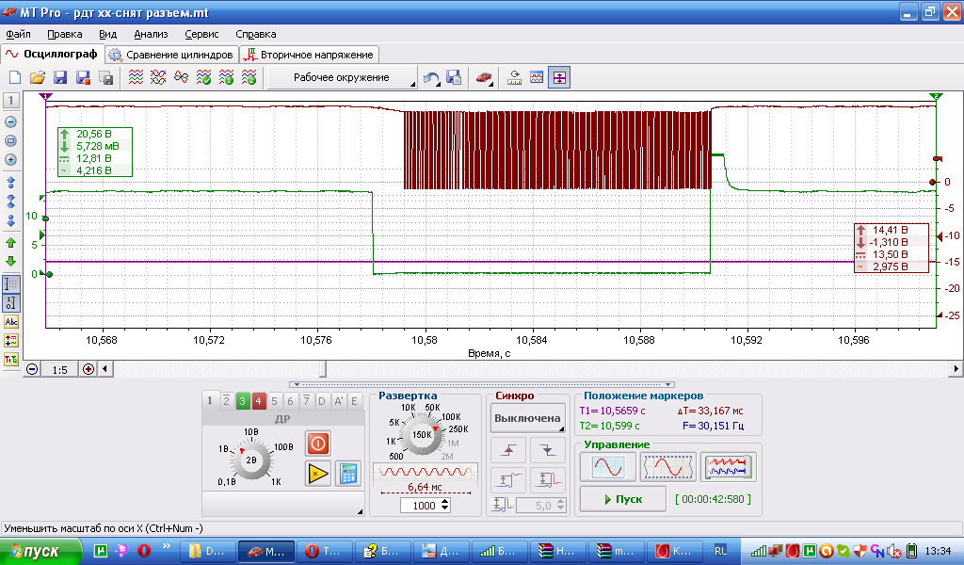Open the Выключена sync mode dropdown
This screenshot has height=565, width=964.
tap(527, 418)
